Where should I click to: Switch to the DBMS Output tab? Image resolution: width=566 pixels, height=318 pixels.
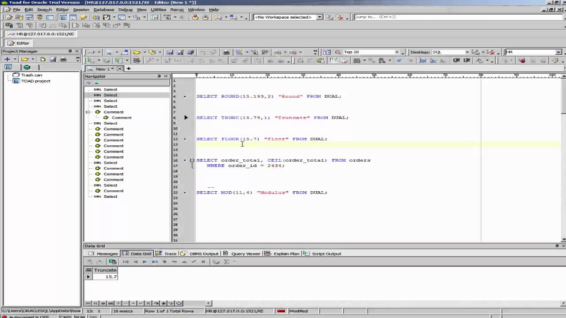pyautogui.click(x=200, y=254)
